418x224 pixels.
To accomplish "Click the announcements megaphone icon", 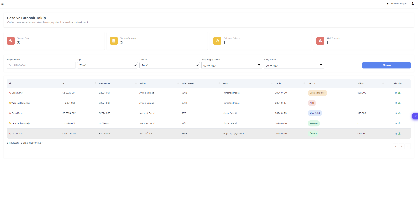I will click(x=388, y=4).
